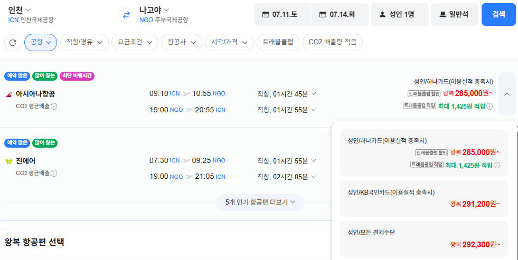This screenshot has width=518, height=260.
Task: Click 진에어 airline name
Action: click(25, 161)
